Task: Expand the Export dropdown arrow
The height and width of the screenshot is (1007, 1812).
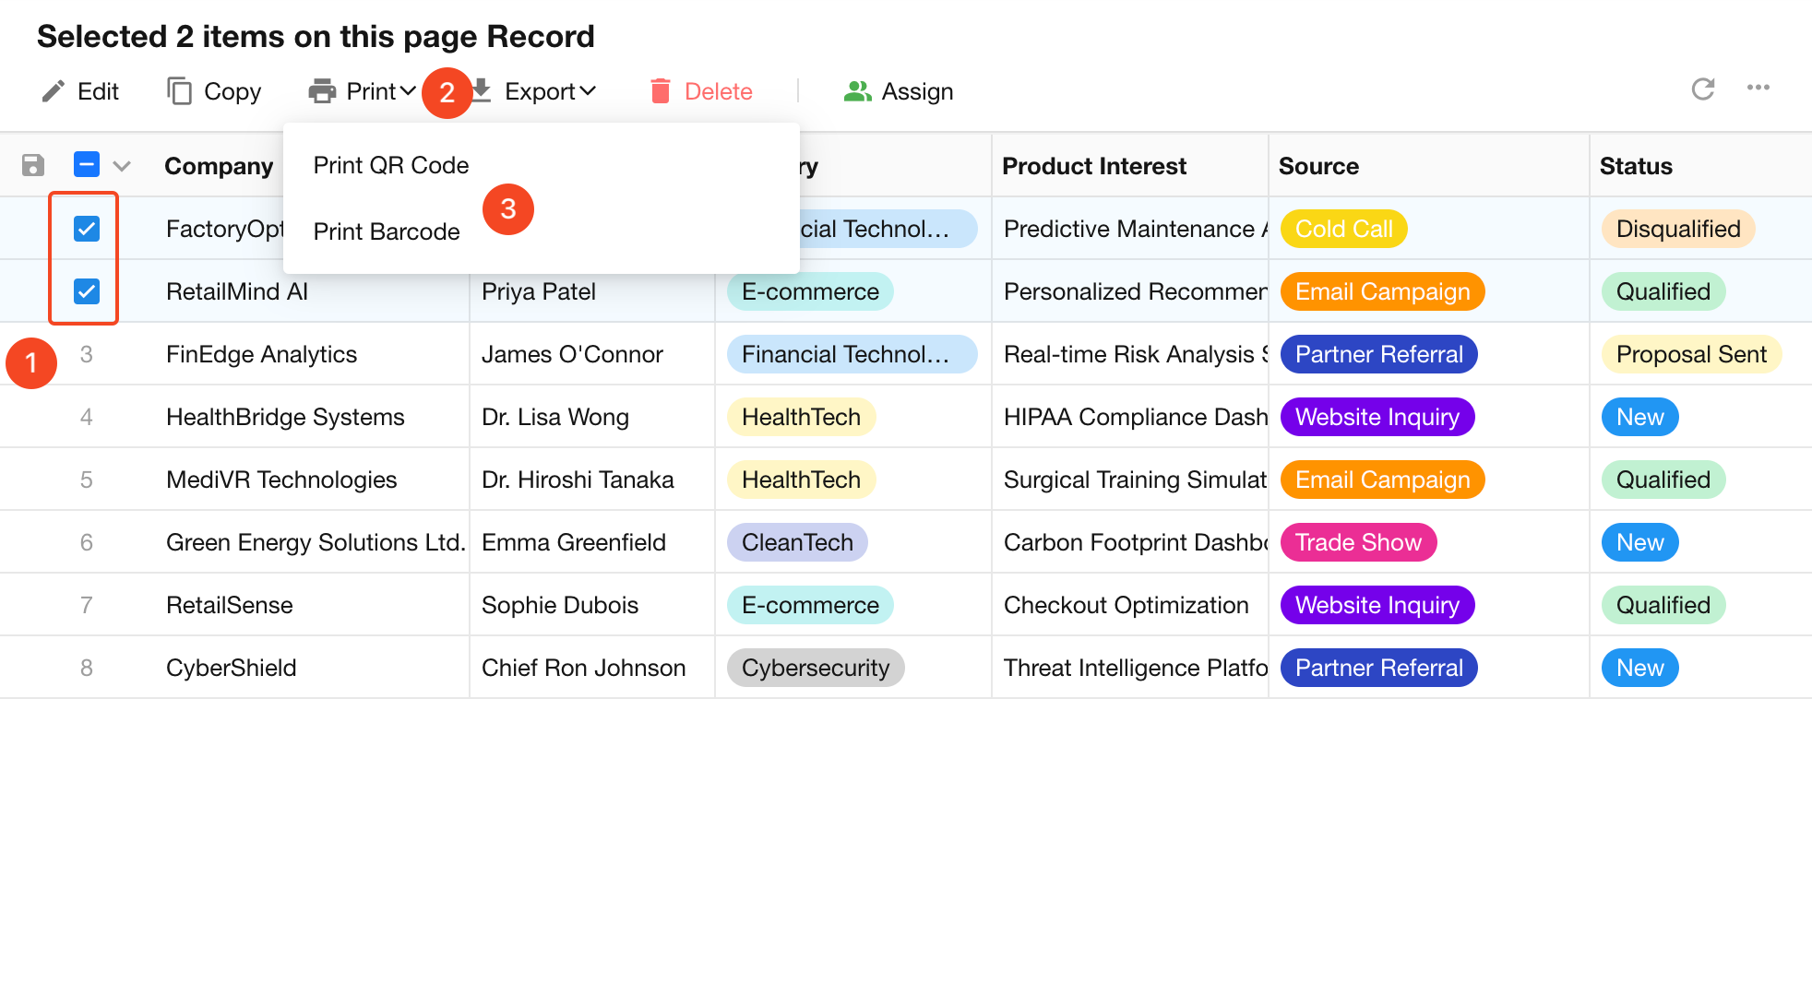Action: (x=588, y=91)
